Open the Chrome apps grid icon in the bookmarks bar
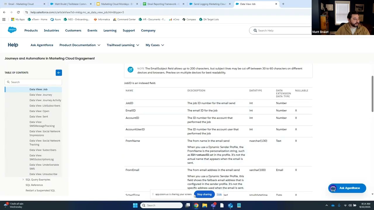This screenshot has height=210, width=374. coord(4,20)
